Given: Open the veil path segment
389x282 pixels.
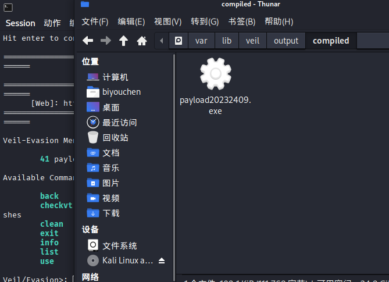Looking at the screenshot, I should point(252,41).
